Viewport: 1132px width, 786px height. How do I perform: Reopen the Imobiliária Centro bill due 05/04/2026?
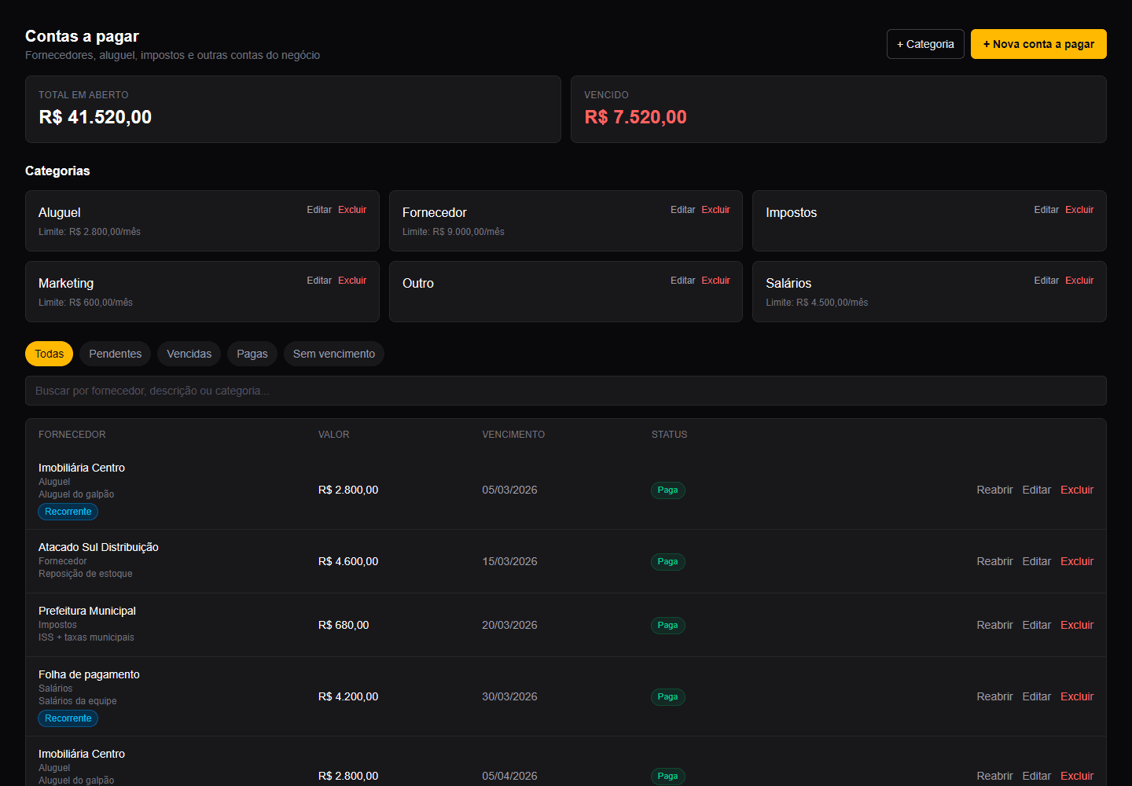(x=995, y=776)
